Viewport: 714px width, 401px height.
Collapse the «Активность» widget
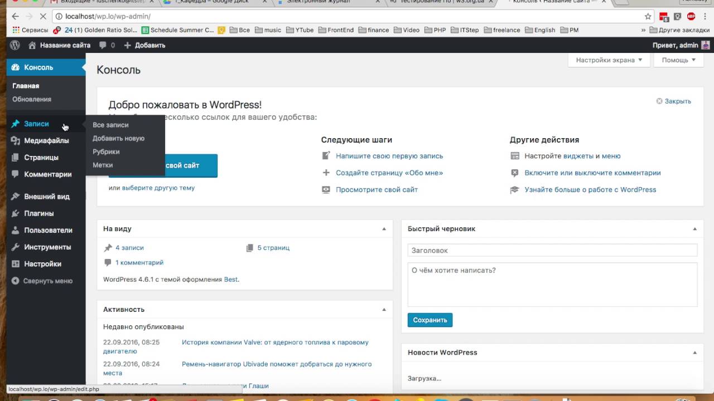(384, 310)
